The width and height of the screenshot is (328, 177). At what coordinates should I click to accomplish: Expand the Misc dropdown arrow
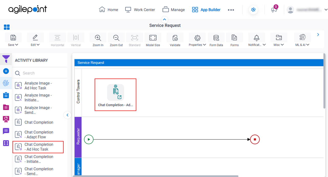282,45
